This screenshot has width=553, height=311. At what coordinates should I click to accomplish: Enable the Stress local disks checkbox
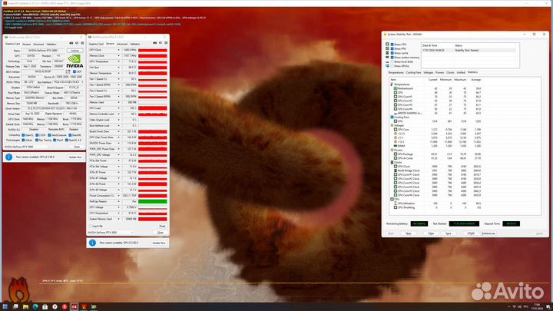click(392, 61)
